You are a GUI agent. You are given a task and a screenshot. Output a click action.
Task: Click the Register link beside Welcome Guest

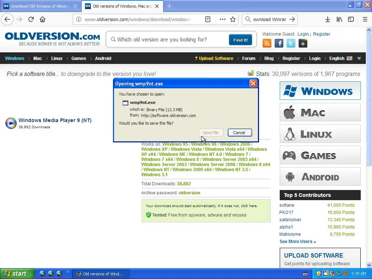322,34
